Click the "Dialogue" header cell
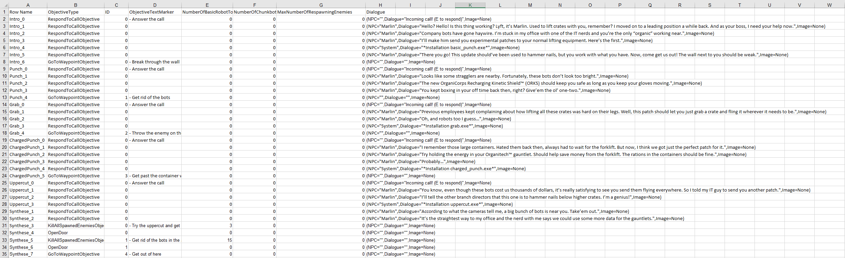This screenshot has height=258, width=845. pos(376,12)
